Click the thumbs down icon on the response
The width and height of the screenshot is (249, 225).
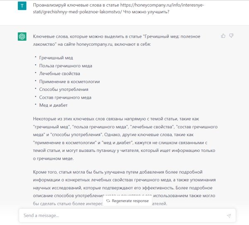pyautogui.click(x=231, y=36)
